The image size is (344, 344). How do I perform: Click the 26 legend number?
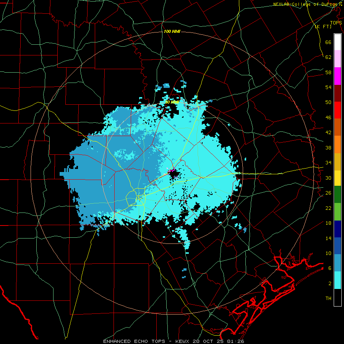(328, 193)
